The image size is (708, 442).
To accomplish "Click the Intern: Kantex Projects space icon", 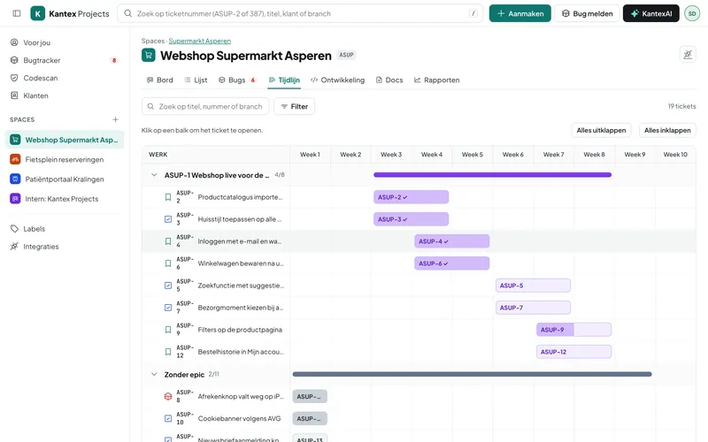I will [x=15, y=198].
